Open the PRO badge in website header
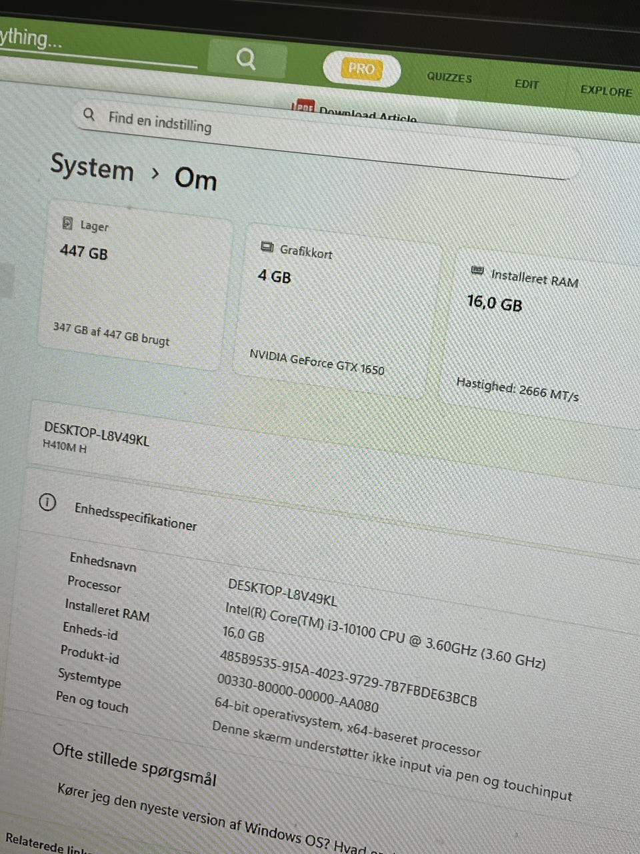Screen dimensions: 640x854 point(361,69)
